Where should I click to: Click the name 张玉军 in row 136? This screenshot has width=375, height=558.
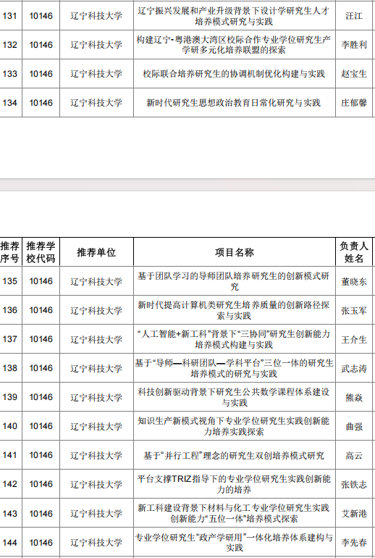354,310
